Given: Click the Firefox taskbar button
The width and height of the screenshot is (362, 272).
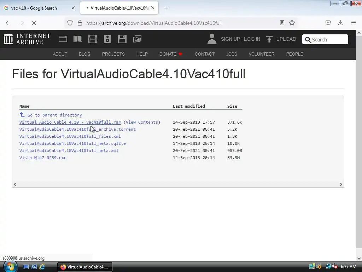Looking at the screenshot, I should pyautogui.click(x=85, y=267).
